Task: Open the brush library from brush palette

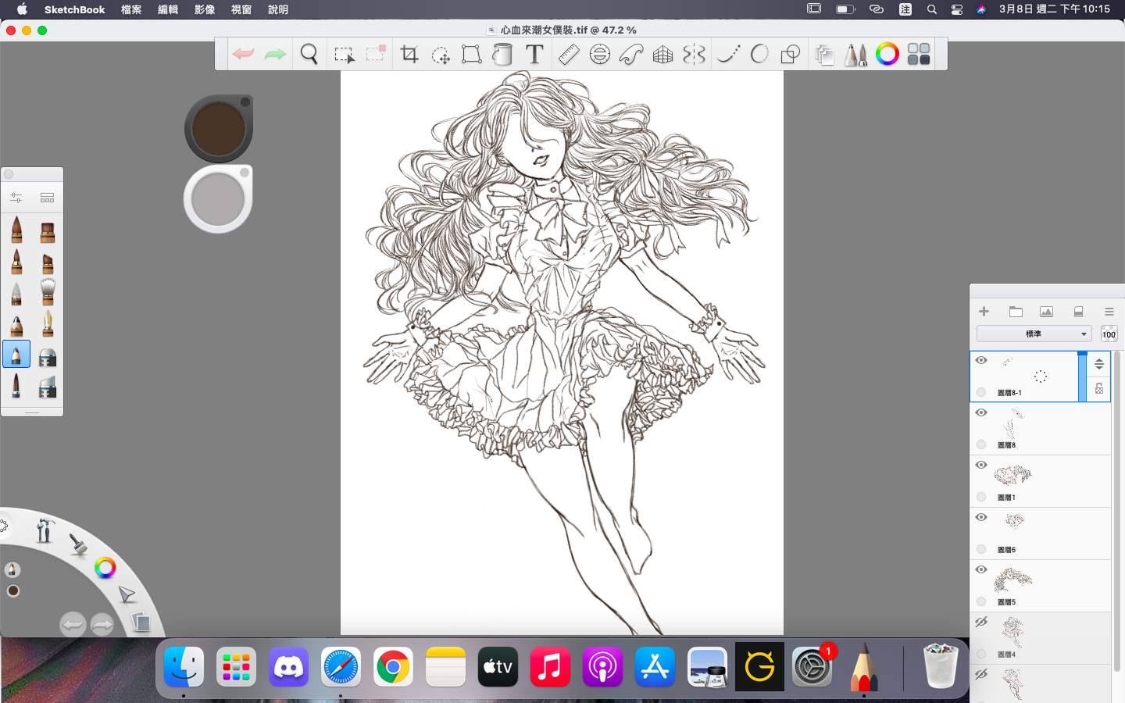Action: (47, 198)
